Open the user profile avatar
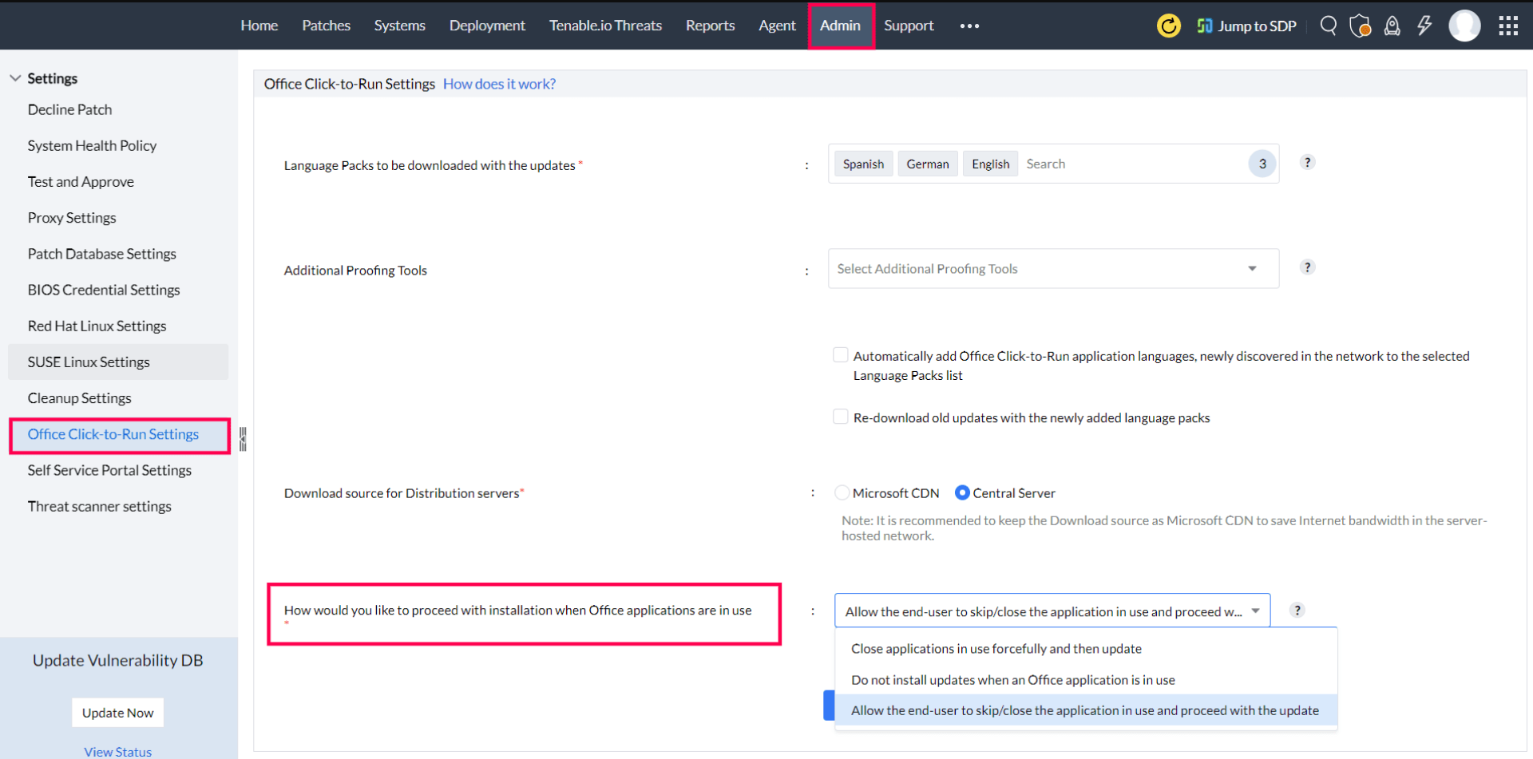The image size is (1533, 759). (x=1464, y=26)
